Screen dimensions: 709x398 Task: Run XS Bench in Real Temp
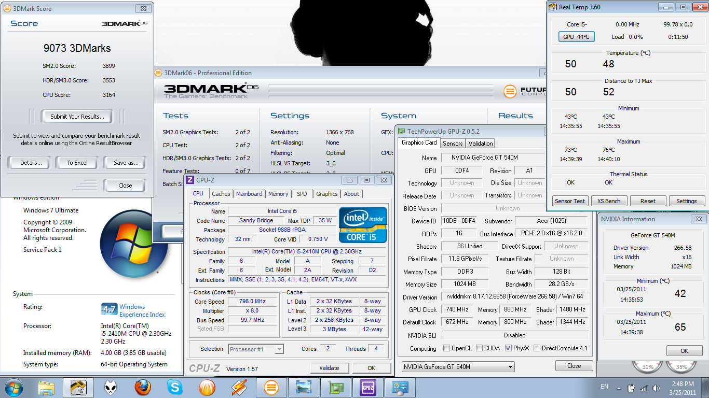[609, 201]
